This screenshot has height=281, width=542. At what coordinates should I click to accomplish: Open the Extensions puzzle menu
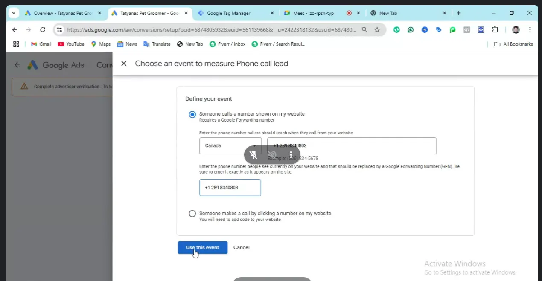tap(495, 30)
